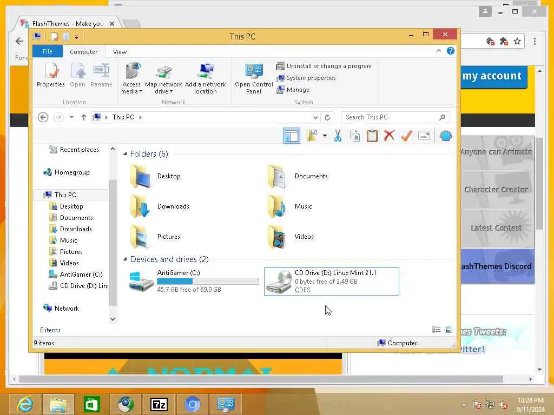Click the blue shell globe icon
The height and width of the screenshot is (415, 554).
pyautogui.click(x=446, y=136)
